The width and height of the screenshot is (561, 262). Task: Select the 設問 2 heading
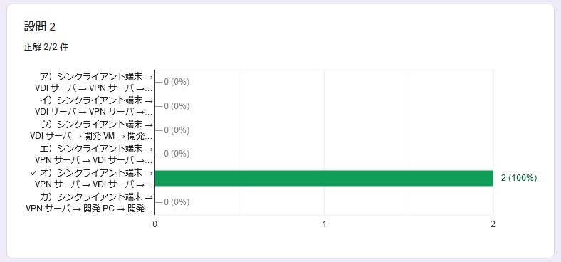(x=40, y=26)
